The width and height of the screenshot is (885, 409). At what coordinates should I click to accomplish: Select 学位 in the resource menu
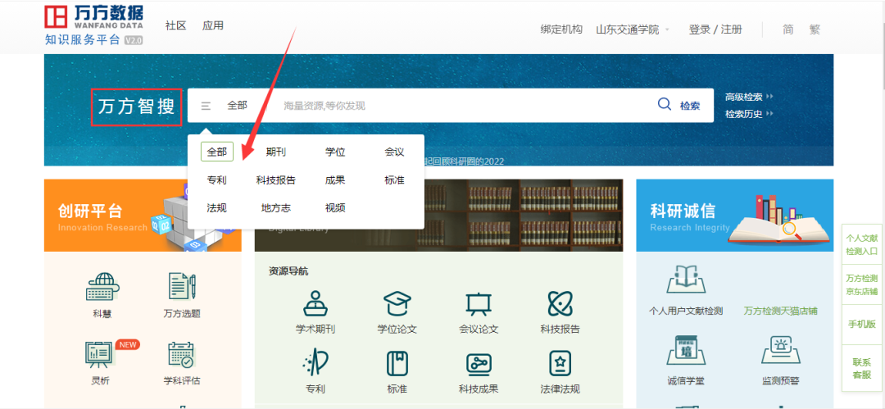coord(335,152)
